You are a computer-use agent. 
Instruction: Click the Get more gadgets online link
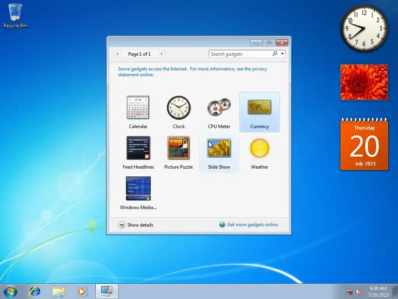[253, 225]
